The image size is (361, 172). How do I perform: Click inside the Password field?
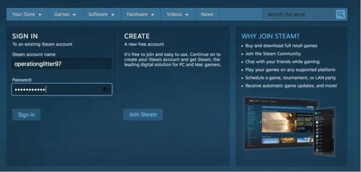click(x=62, y=89)
